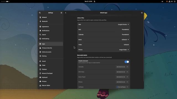This screenshot has height=99, width=177.
Task: Click the Video Celluloid row
Action: coord(104,45)
